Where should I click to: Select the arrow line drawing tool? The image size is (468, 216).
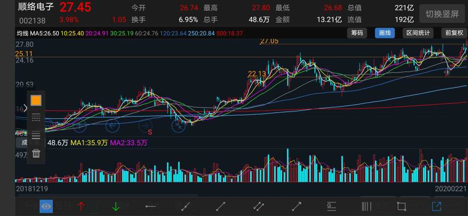coord(297,206)
